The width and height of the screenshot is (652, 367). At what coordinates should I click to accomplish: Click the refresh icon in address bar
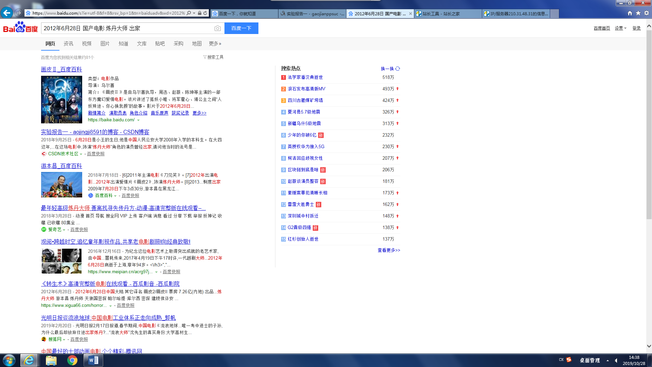205,13
